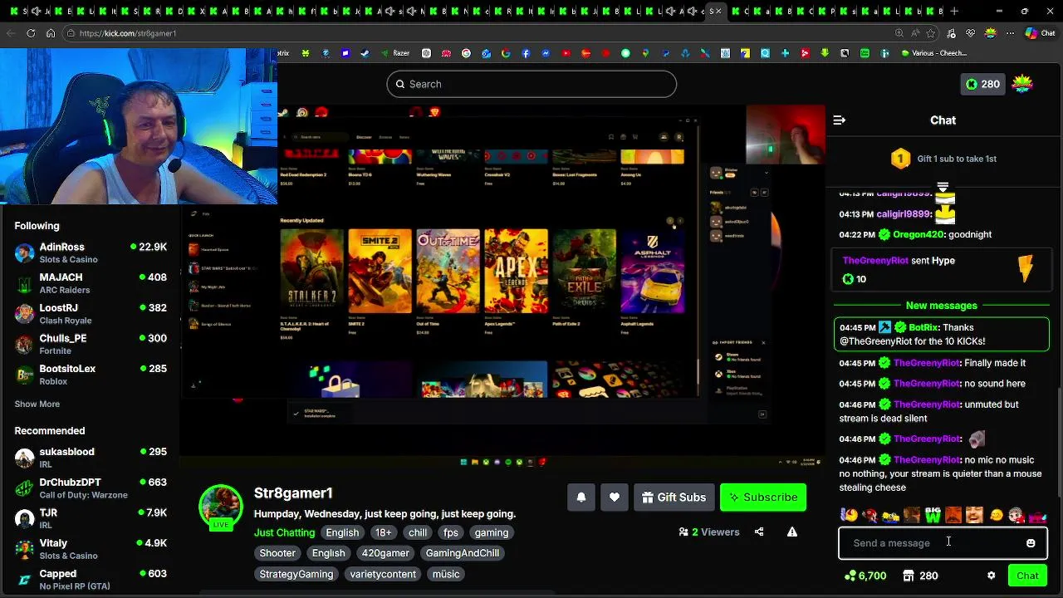Click the BotRix username in chat

(923, 327)
